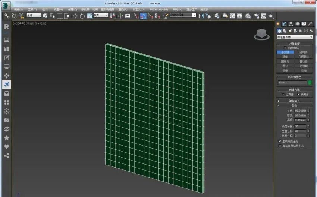This screenshot has width=317, height=197.
Task: Open the Select by Name list icon
Action: pyautogui.click(x=52, y=16)
